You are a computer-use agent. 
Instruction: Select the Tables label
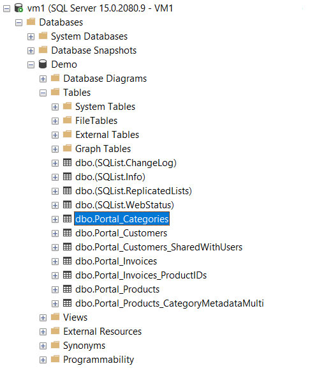click(77, 93)
